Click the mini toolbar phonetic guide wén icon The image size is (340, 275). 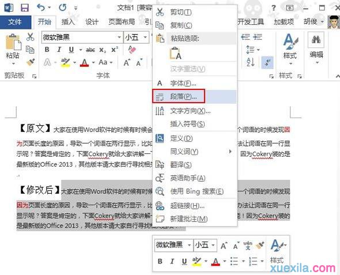click(x=248, y=245)
